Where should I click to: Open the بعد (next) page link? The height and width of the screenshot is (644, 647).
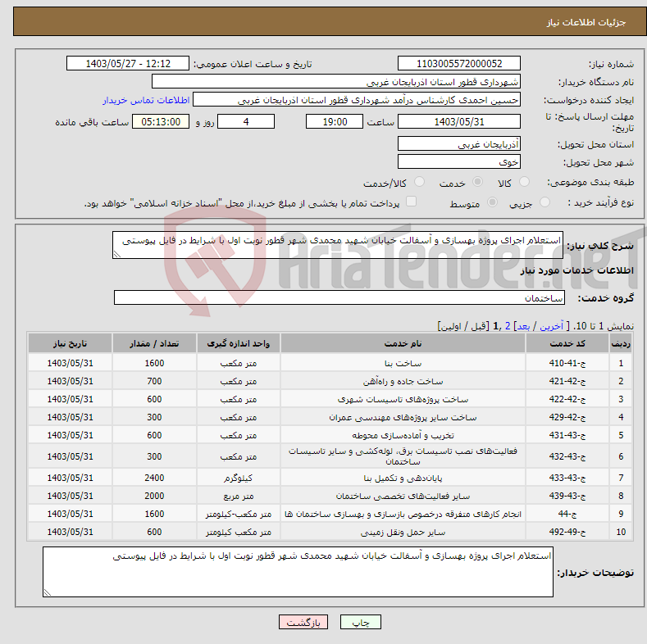click(523, 326)
